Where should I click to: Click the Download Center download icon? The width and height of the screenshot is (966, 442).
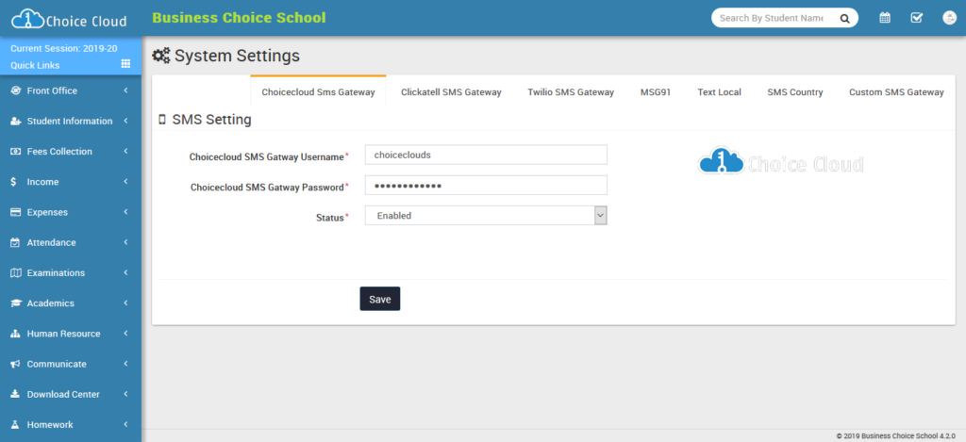16,395
